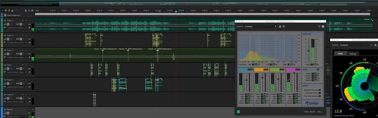Click the channel map icon in Multiband Compressor
The height and width of the screenshot is (118, 378).
pos(319,27)
